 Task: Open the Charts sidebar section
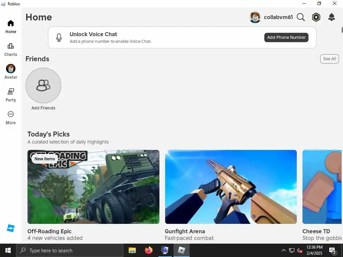coord(11,50)
